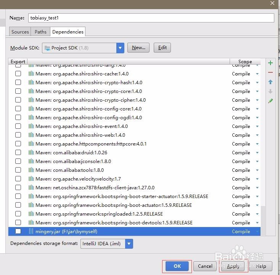Click the green plus add dependency icon
This screenshot has height=275, width=280.
[270, 63]
